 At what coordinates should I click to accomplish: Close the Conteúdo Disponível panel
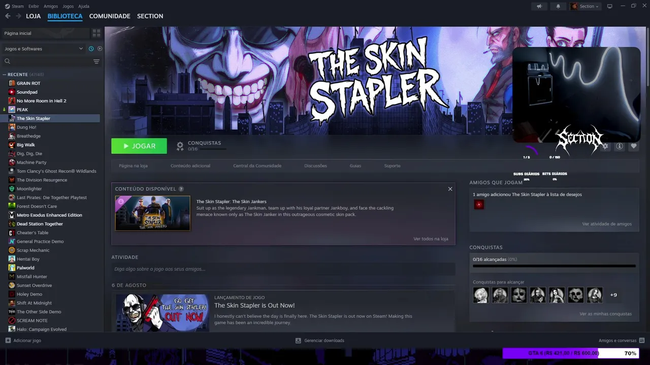450,189
